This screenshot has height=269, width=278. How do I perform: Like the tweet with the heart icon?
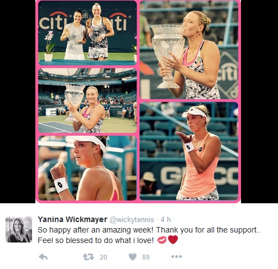pyautogui.click(x=133, y=257)
